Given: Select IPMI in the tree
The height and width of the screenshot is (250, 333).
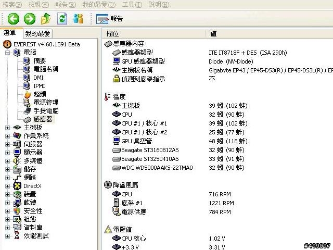Looking at the screenshot, I should pyautogui.click(x=40, y=86).
